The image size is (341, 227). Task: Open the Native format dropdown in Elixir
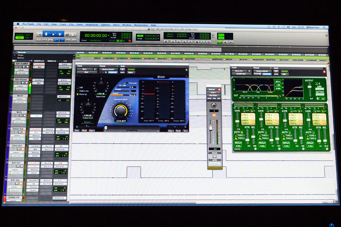click(x=131, y=73)
